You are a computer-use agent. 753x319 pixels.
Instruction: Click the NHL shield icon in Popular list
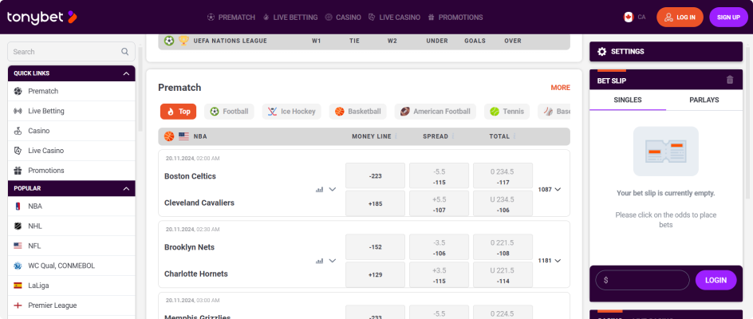18,226
